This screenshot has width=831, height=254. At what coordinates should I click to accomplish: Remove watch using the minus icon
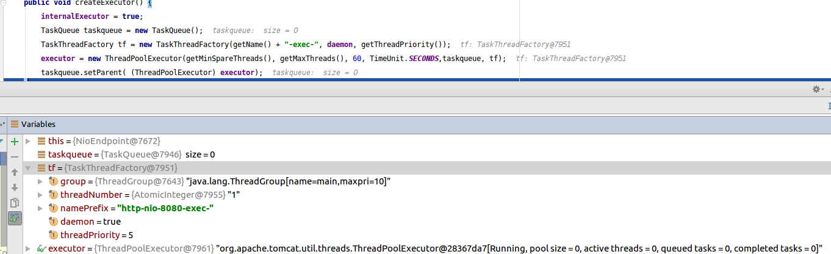(15, 156)
